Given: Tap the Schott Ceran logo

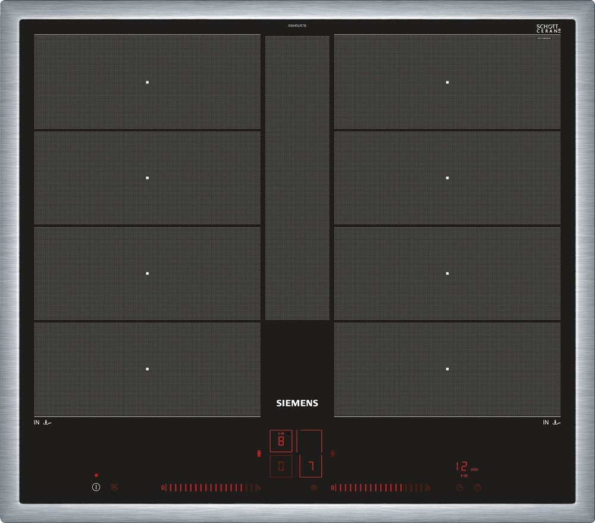Looking at the screenshot, I should click(x=549, y=29).
